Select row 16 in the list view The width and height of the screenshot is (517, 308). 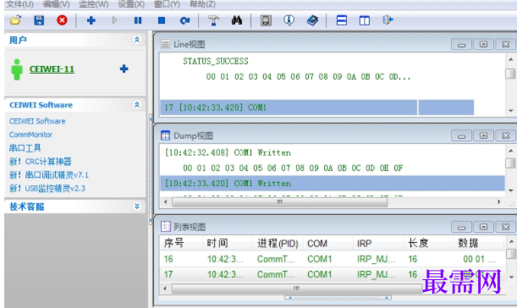coord(332,259)
